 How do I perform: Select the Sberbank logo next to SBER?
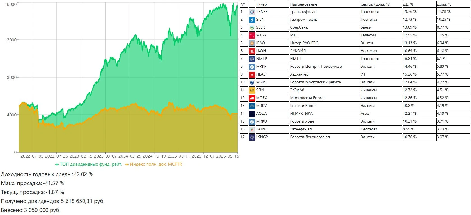pyautogui.click(x=252, y=27)
